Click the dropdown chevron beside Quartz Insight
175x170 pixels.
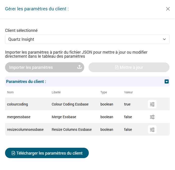164,39
